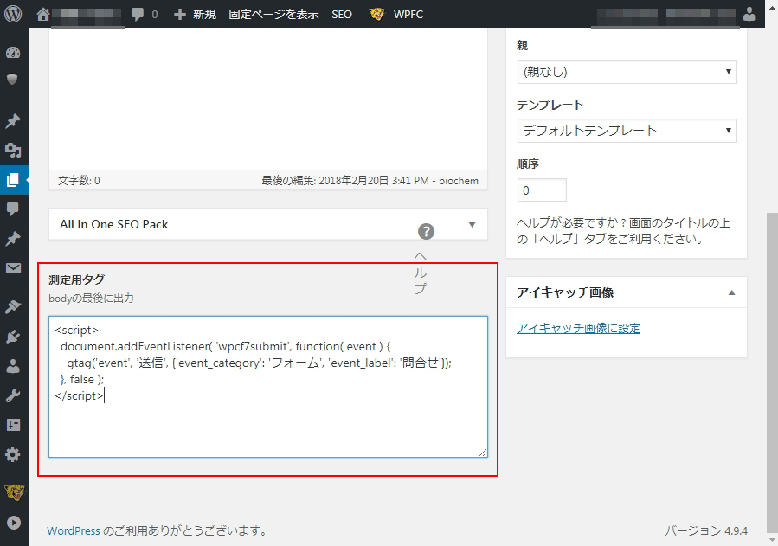This screenshot has height=546, width=778.
Task: Click the plus 新規 item
Action: click(195, 15)
